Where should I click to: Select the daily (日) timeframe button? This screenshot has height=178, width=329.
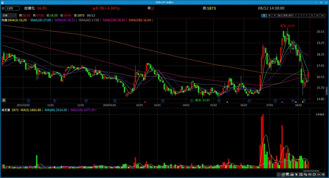(x=264, y=16)
